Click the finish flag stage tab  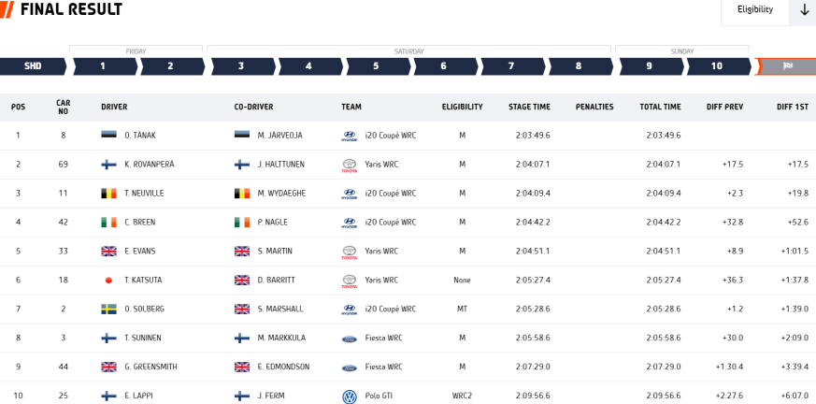pos(787,66)
